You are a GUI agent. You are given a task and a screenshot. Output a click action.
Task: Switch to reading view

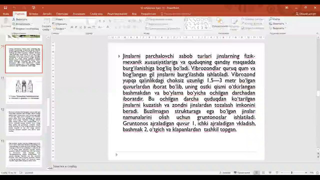[270, 172]
